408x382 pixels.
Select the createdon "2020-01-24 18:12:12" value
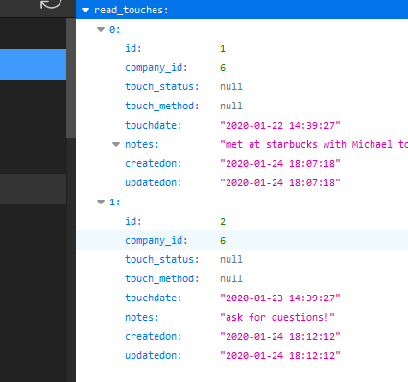pyautogui.click(x=280, y=336)
